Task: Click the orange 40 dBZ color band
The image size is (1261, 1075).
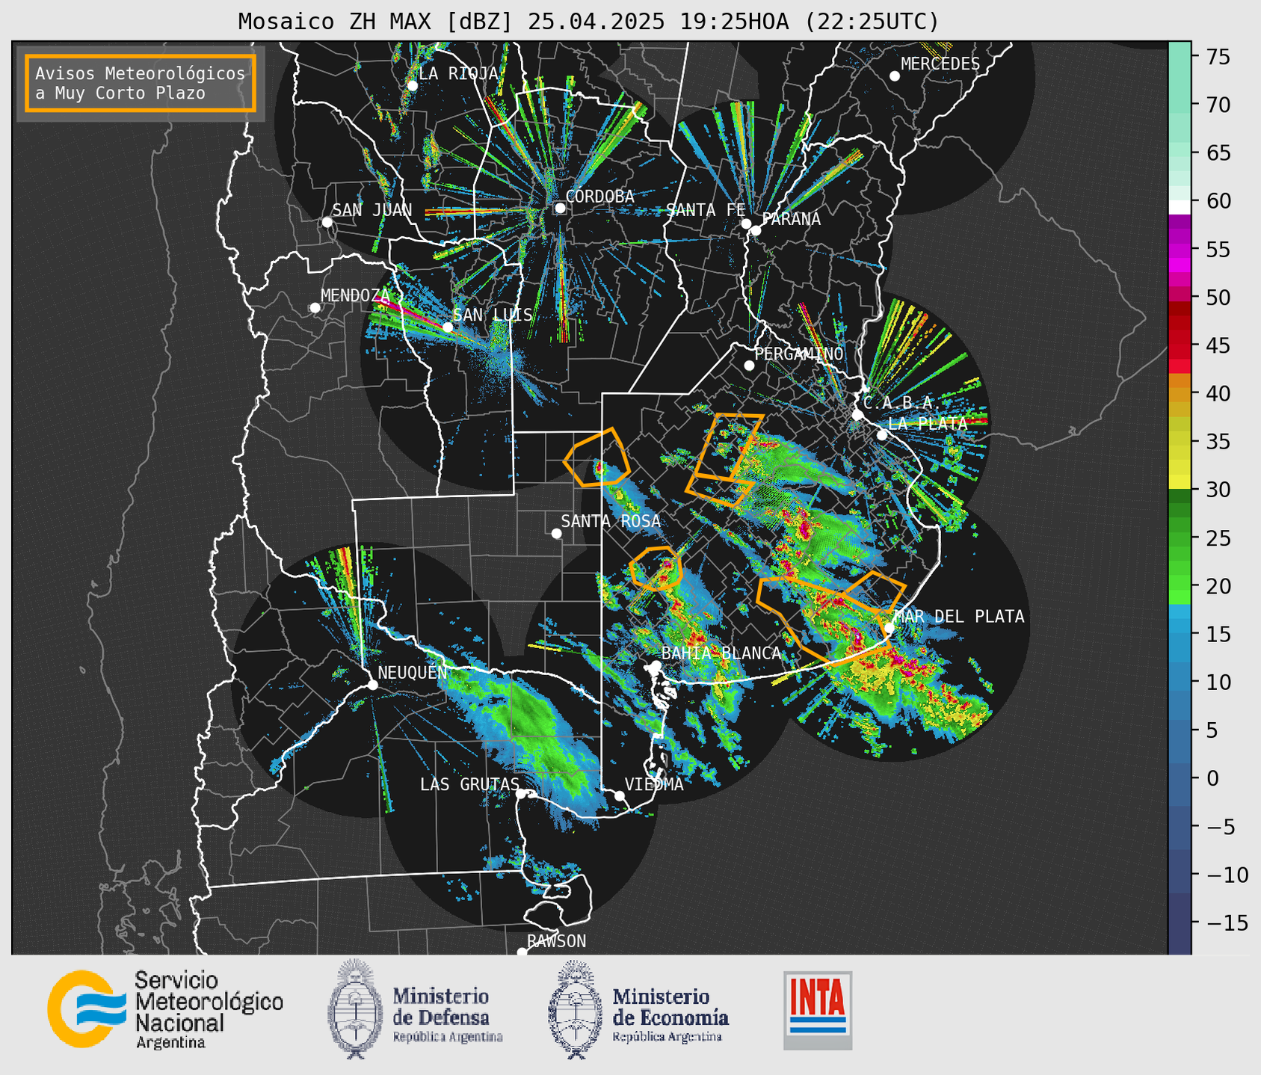Action: click(1180, 393)
